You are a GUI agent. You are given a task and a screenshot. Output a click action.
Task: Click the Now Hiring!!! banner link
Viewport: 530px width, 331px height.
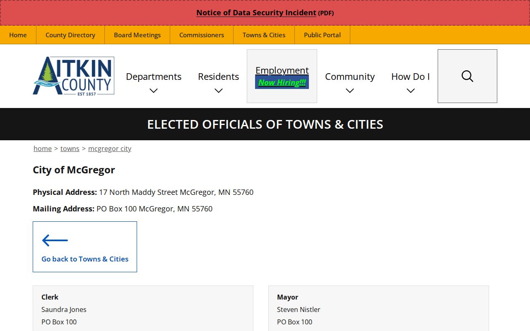[282, 82]
